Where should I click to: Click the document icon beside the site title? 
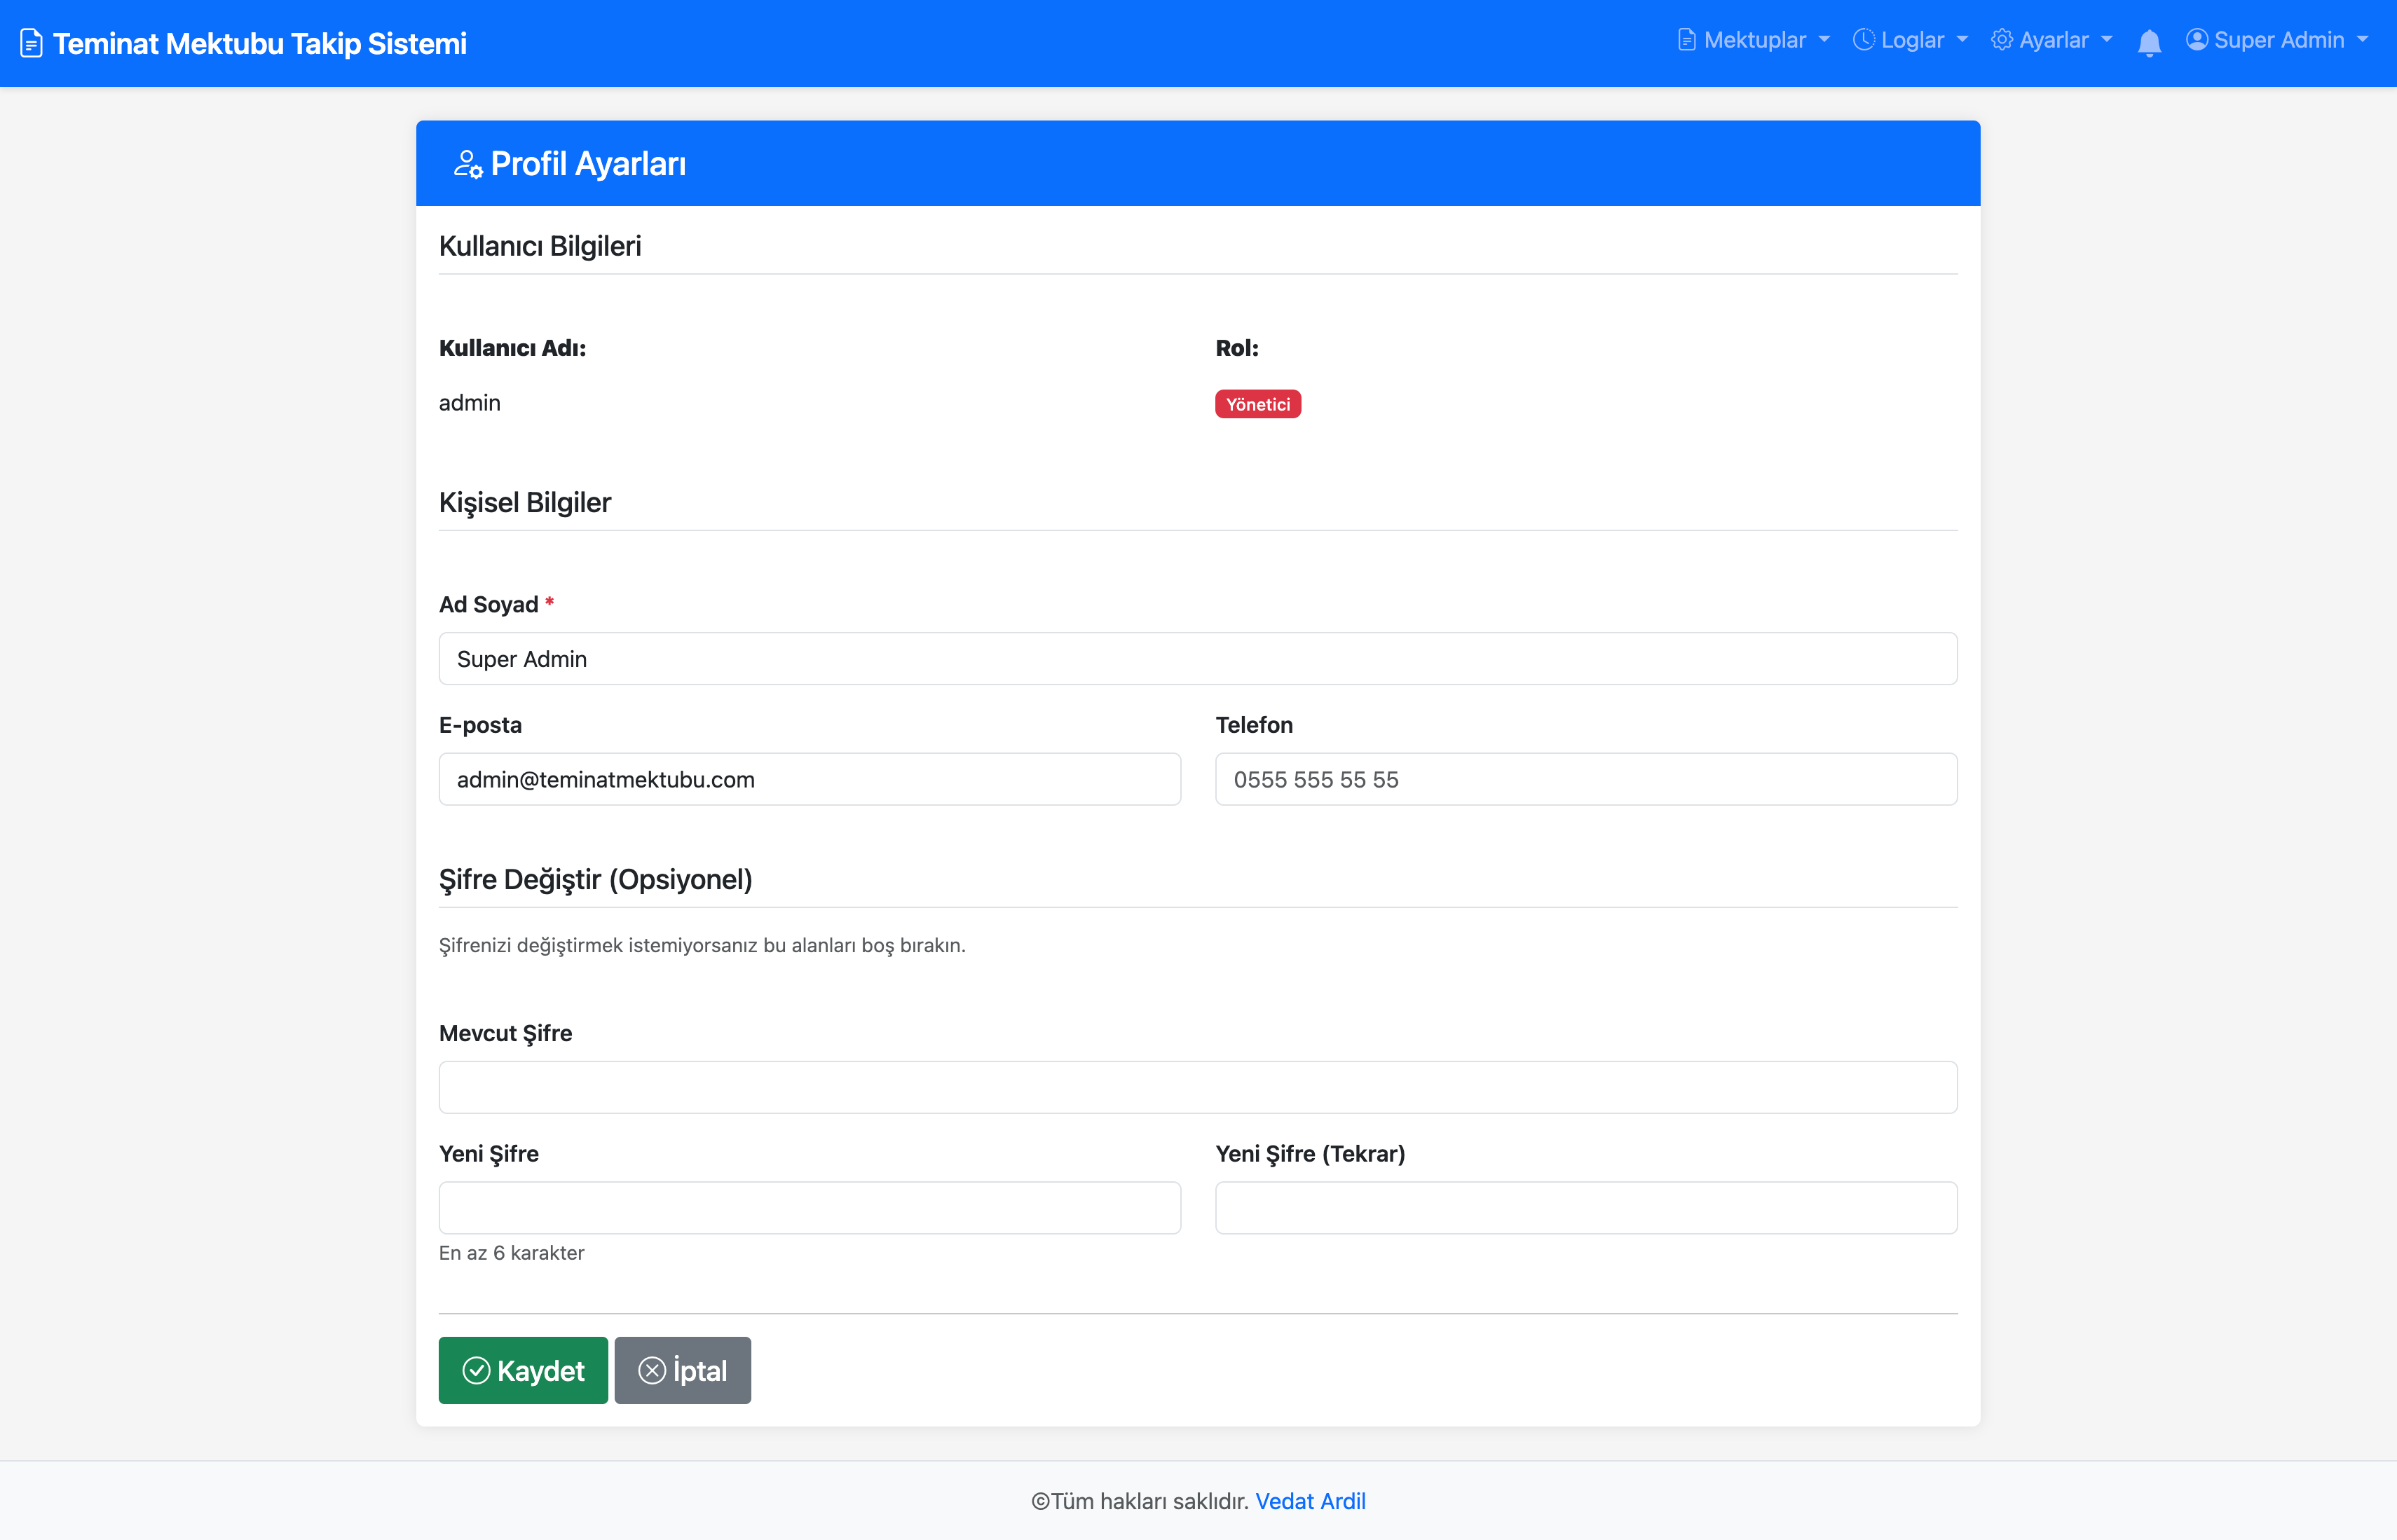coord(31,44)
